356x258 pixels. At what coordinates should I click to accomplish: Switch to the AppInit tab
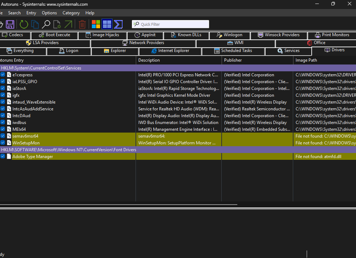(145, 35)
